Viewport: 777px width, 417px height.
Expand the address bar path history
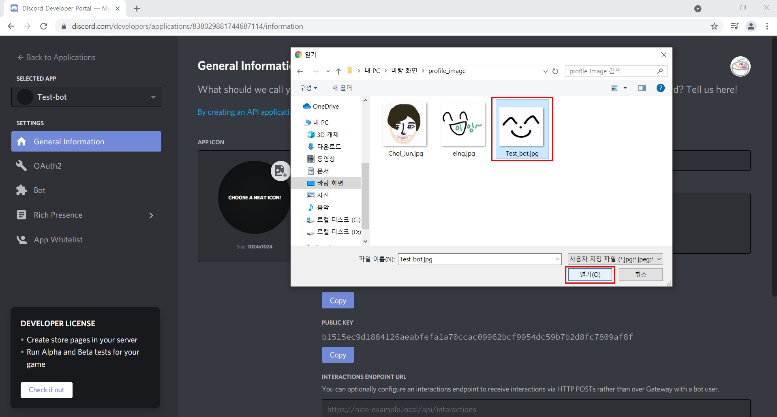pyautogui.click(x=546, y=71)
